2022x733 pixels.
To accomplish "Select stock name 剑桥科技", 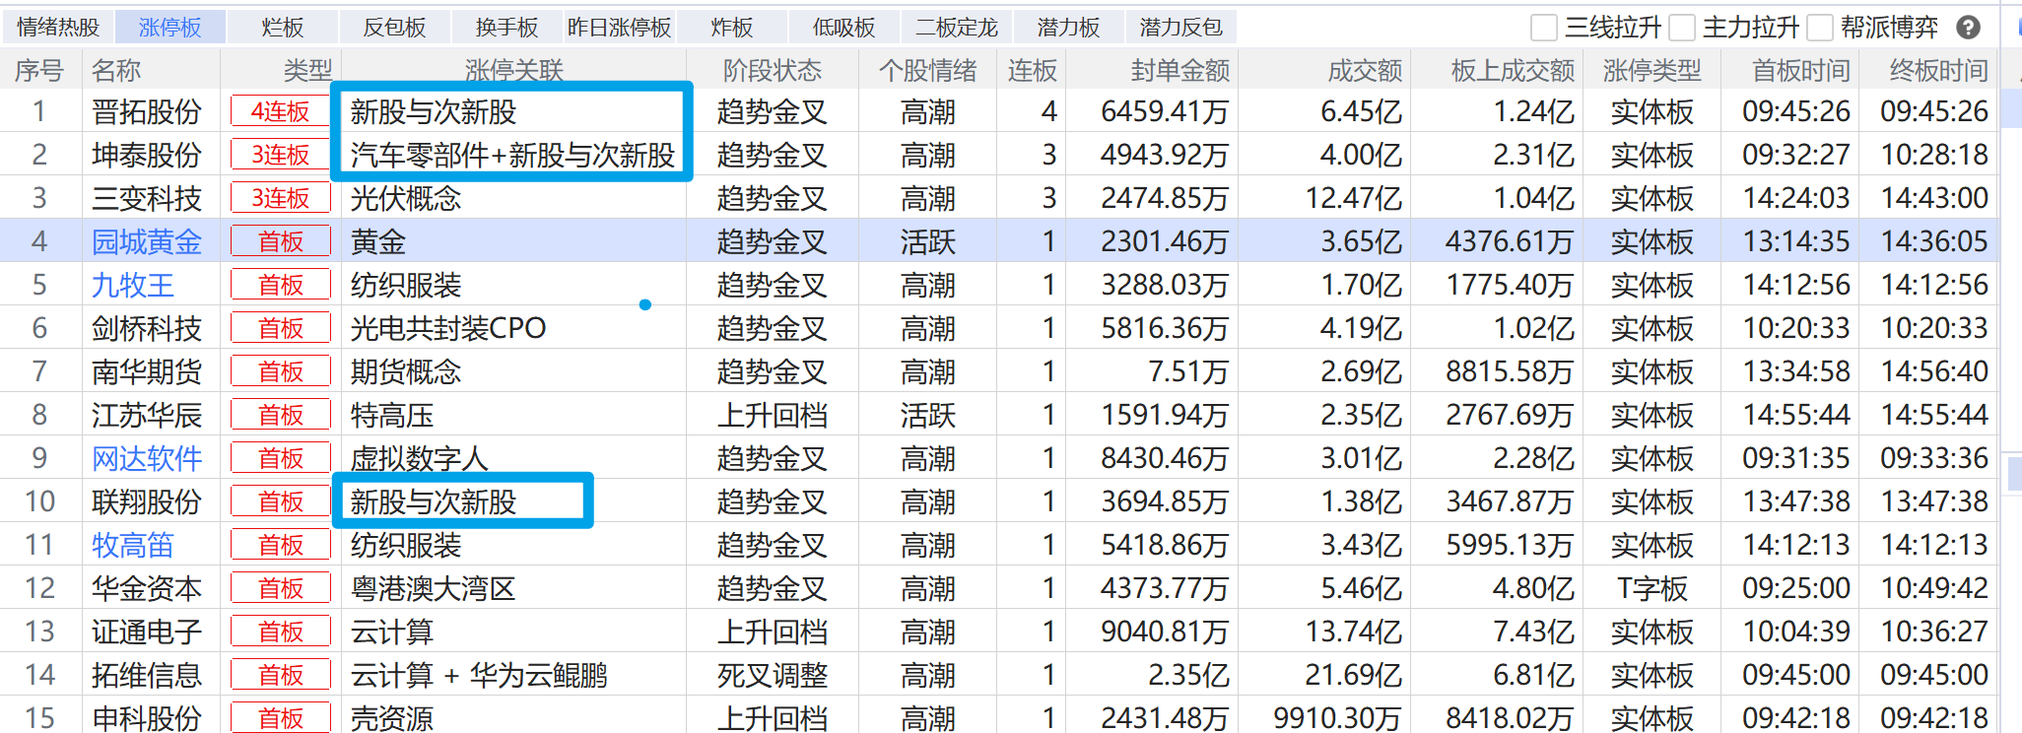I will coord(147,329).
